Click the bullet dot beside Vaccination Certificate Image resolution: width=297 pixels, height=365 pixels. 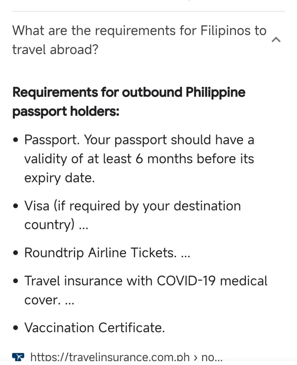pyautogui.click(x=16, y=328)
